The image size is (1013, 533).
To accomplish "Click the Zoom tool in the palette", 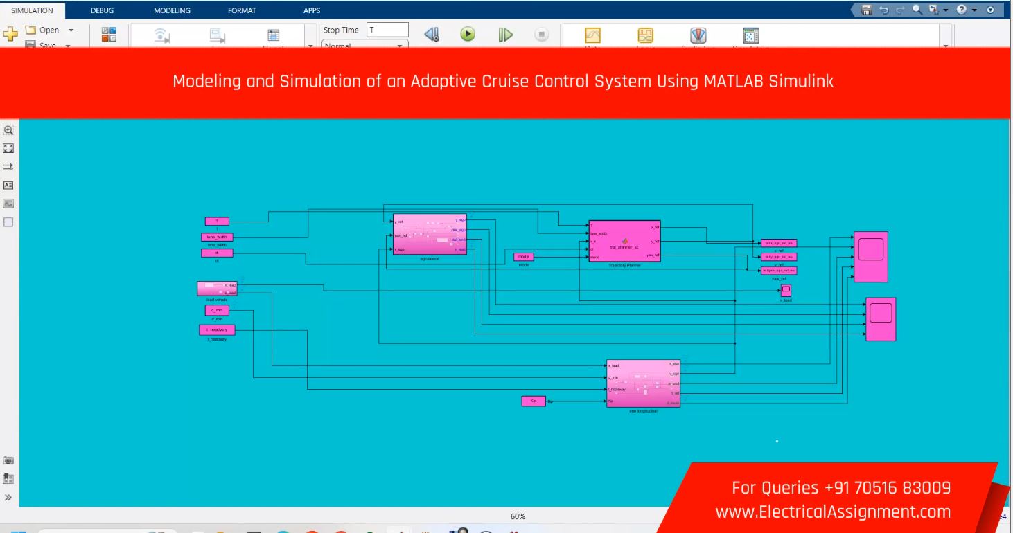I will click(x=9, y=129).
